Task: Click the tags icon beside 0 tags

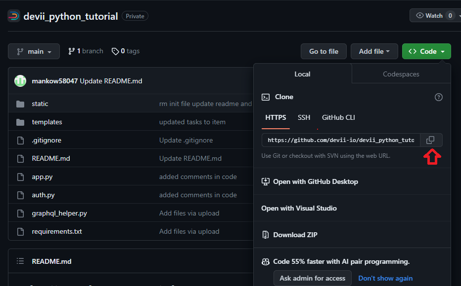Action: (115, 51)
